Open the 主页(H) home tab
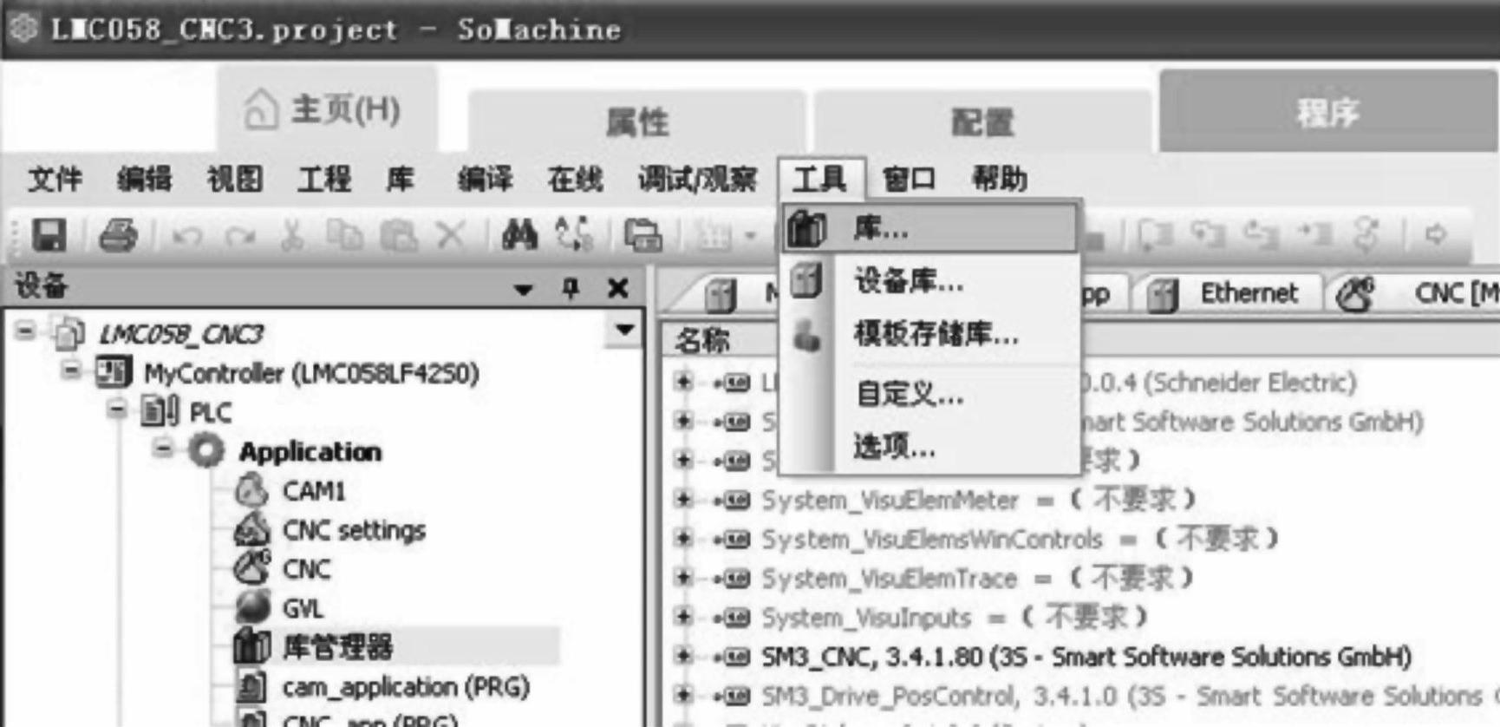The image size is (1500, 727). tap(326, 109)
